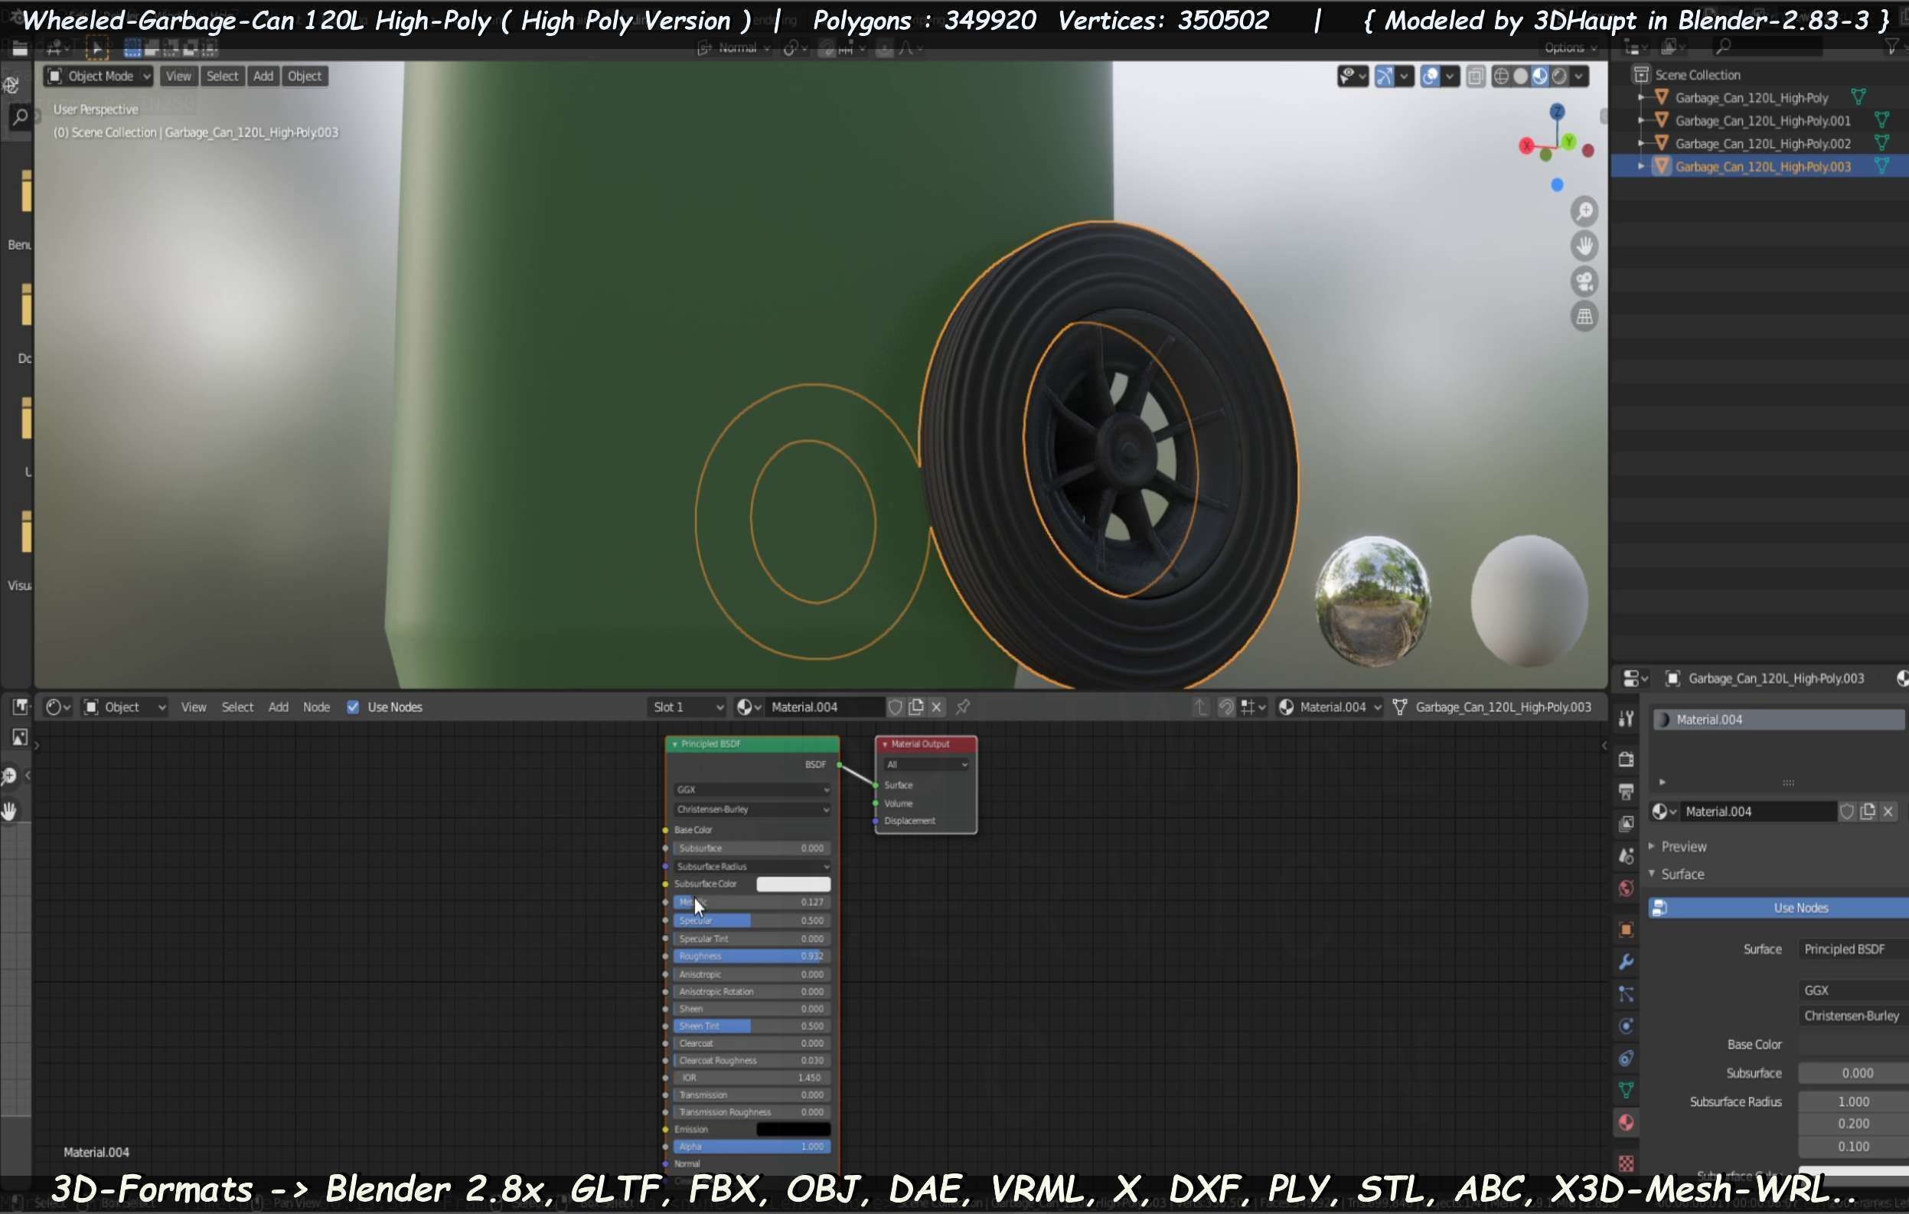Click the blue Use Nodes button in Surface
Screen dimensions: 1909x1214
[1800, 908]
